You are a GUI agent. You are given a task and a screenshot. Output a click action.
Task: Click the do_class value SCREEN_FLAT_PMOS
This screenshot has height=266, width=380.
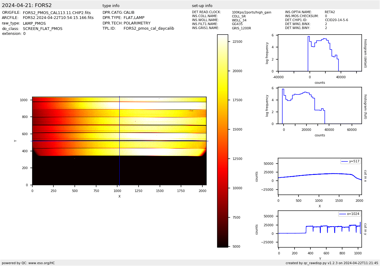[42, 29]
